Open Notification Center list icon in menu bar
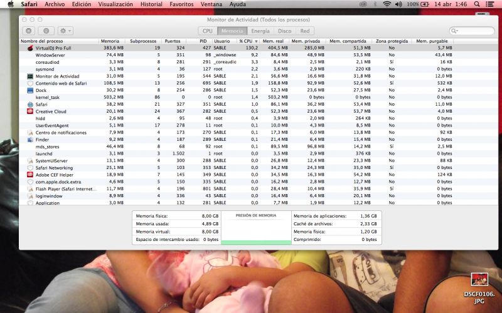This screenshot has width=502, height=313. [x=489, y=4]
